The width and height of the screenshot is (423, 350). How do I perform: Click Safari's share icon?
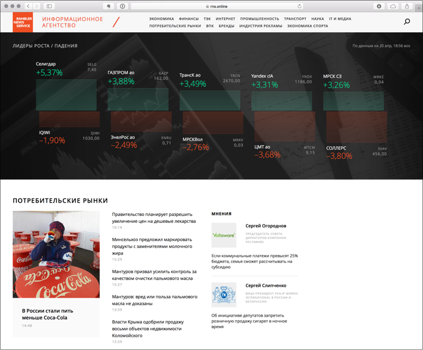coord(407,6)
